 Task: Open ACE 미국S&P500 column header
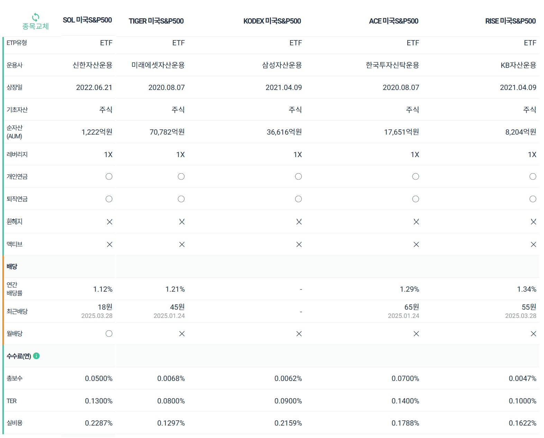point(393,21)
